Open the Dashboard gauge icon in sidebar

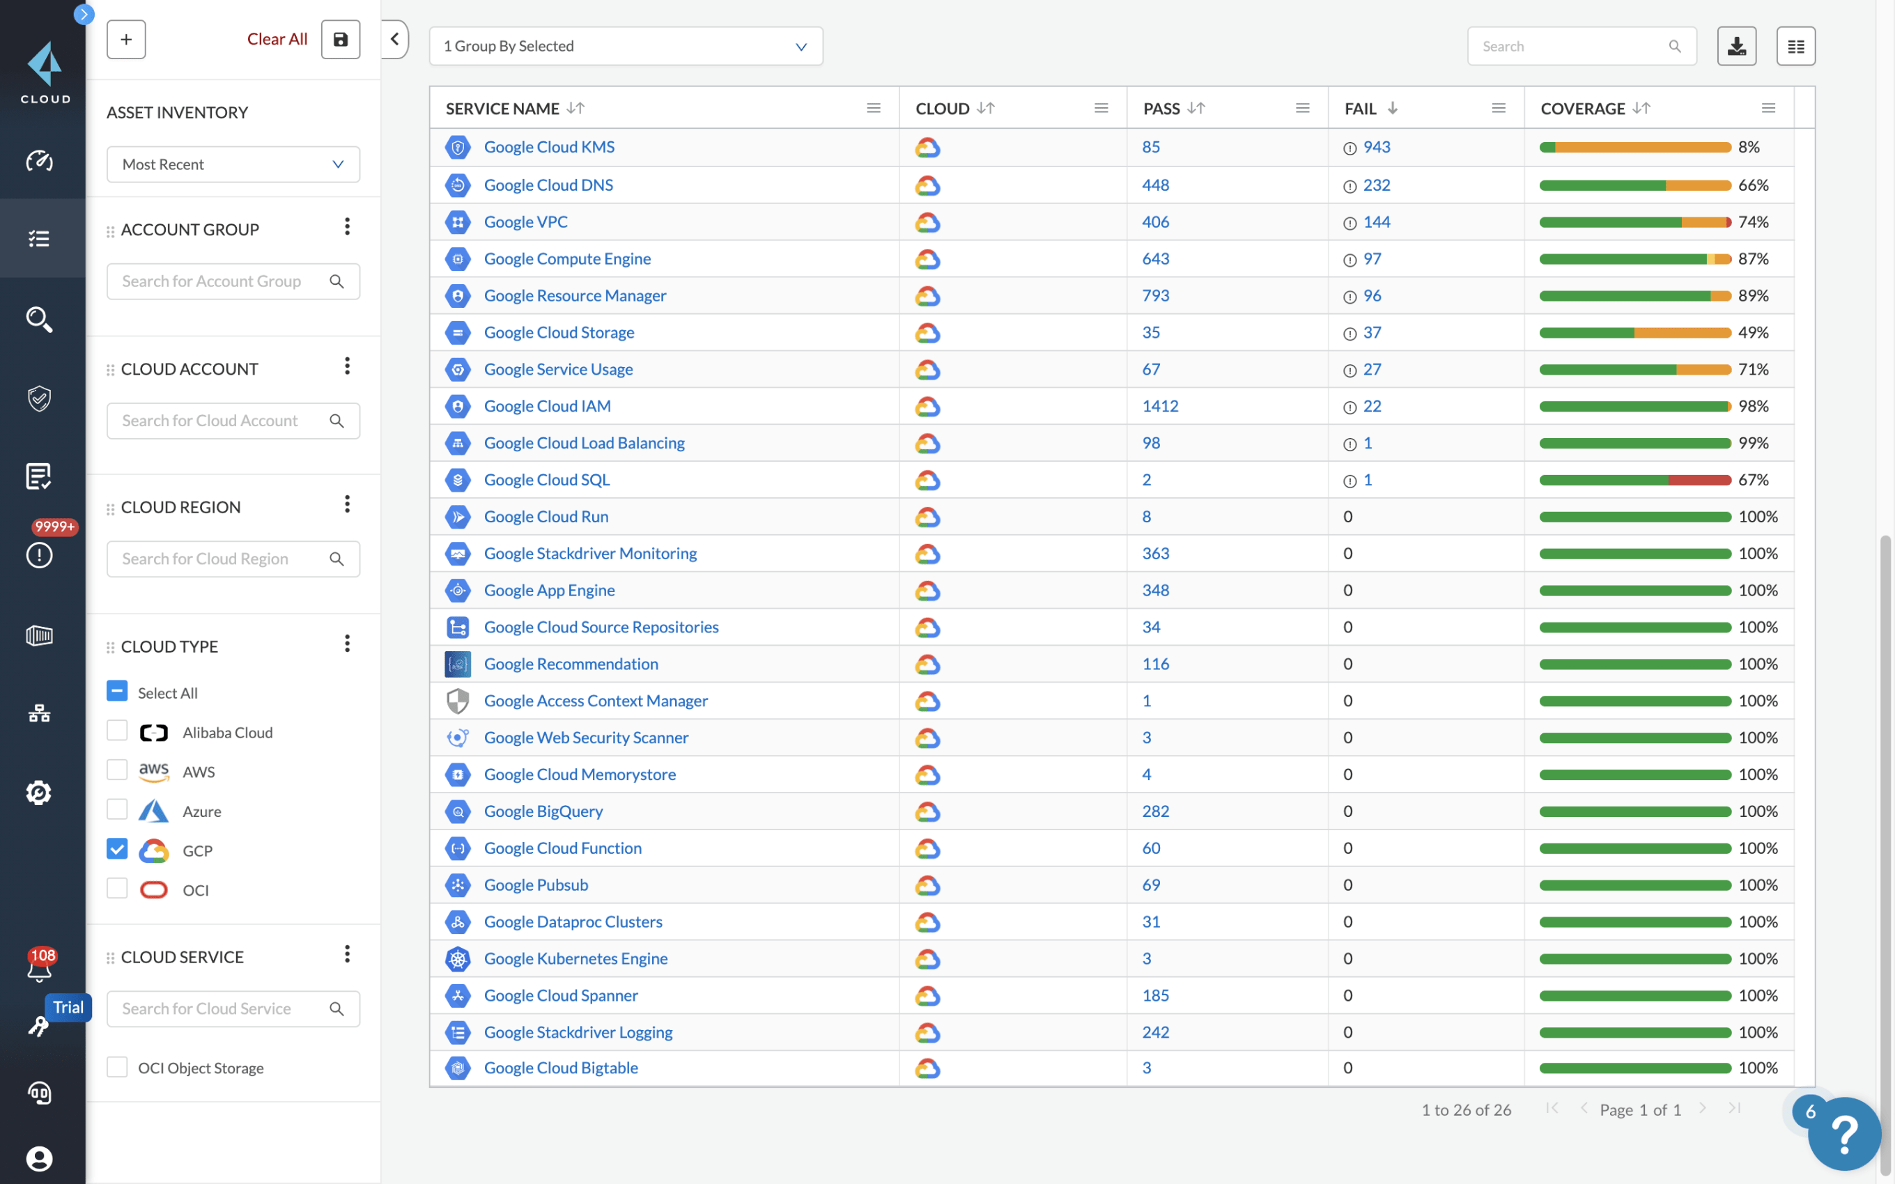click(x=39, y=160)
